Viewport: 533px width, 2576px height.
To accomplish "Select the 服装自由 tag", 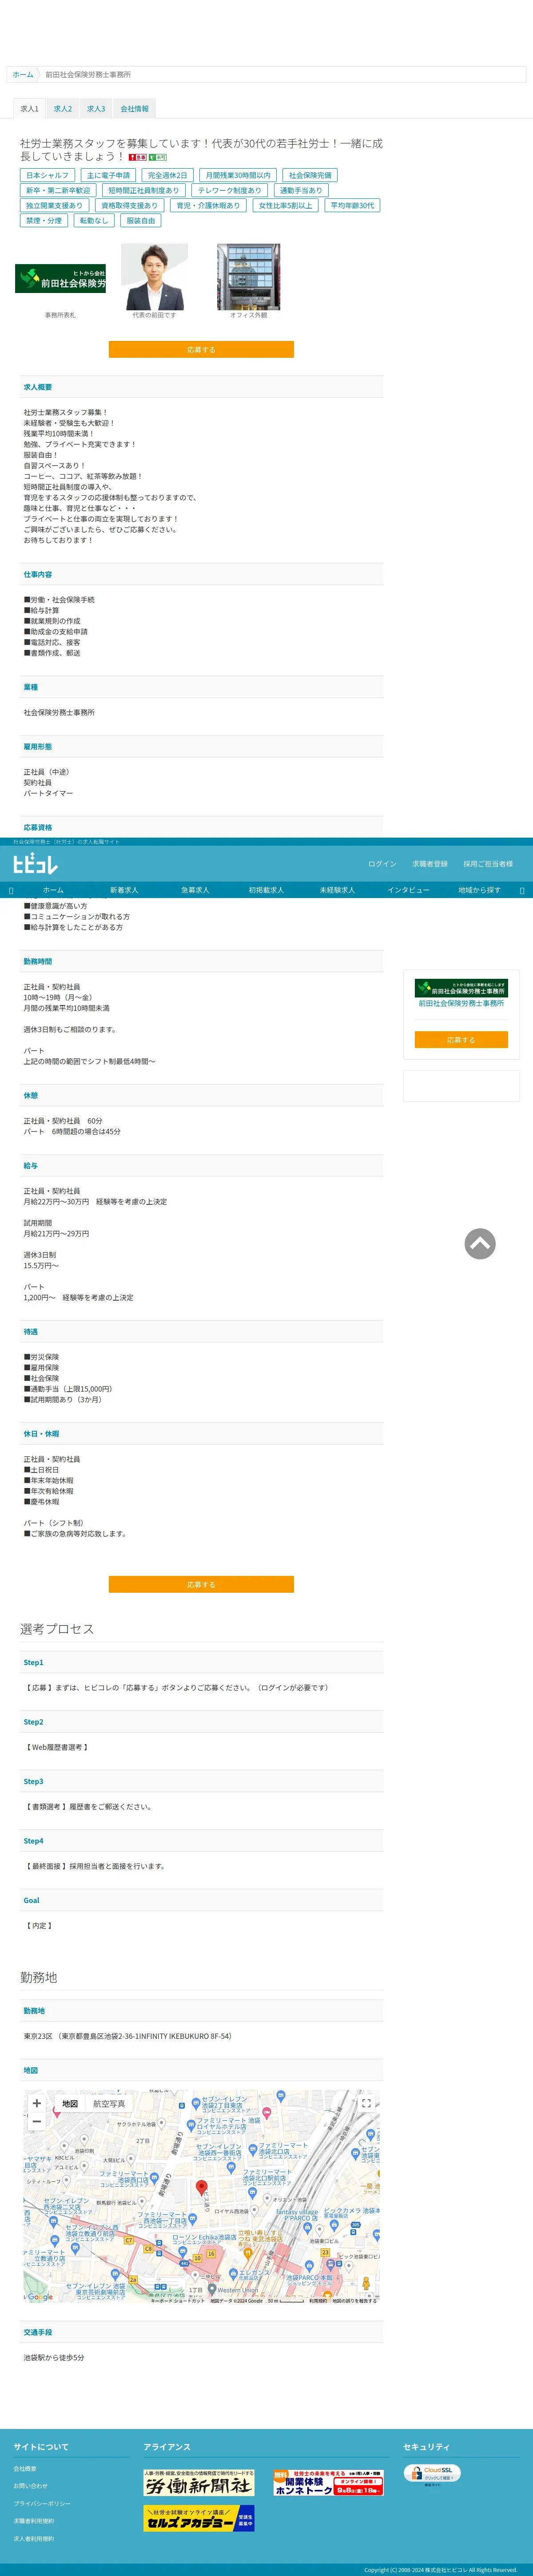I will (140, 220).
